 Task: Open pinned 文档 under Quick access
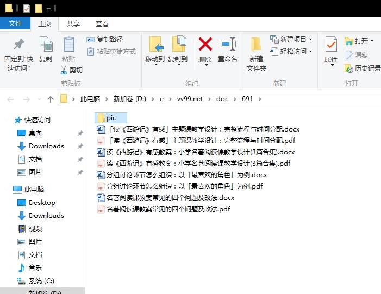[30, 159]
